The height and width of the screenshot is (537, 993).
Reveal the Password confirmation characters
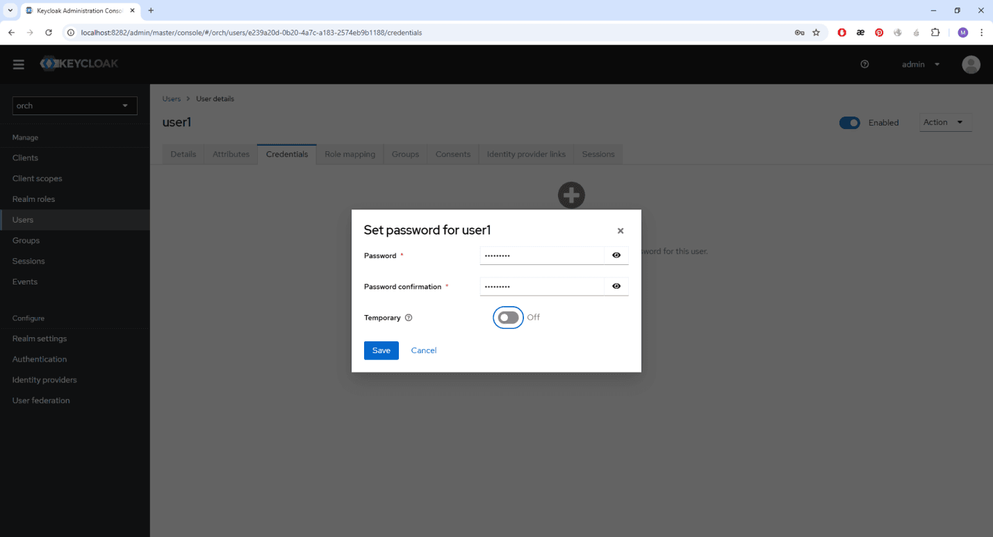[616, 286]
